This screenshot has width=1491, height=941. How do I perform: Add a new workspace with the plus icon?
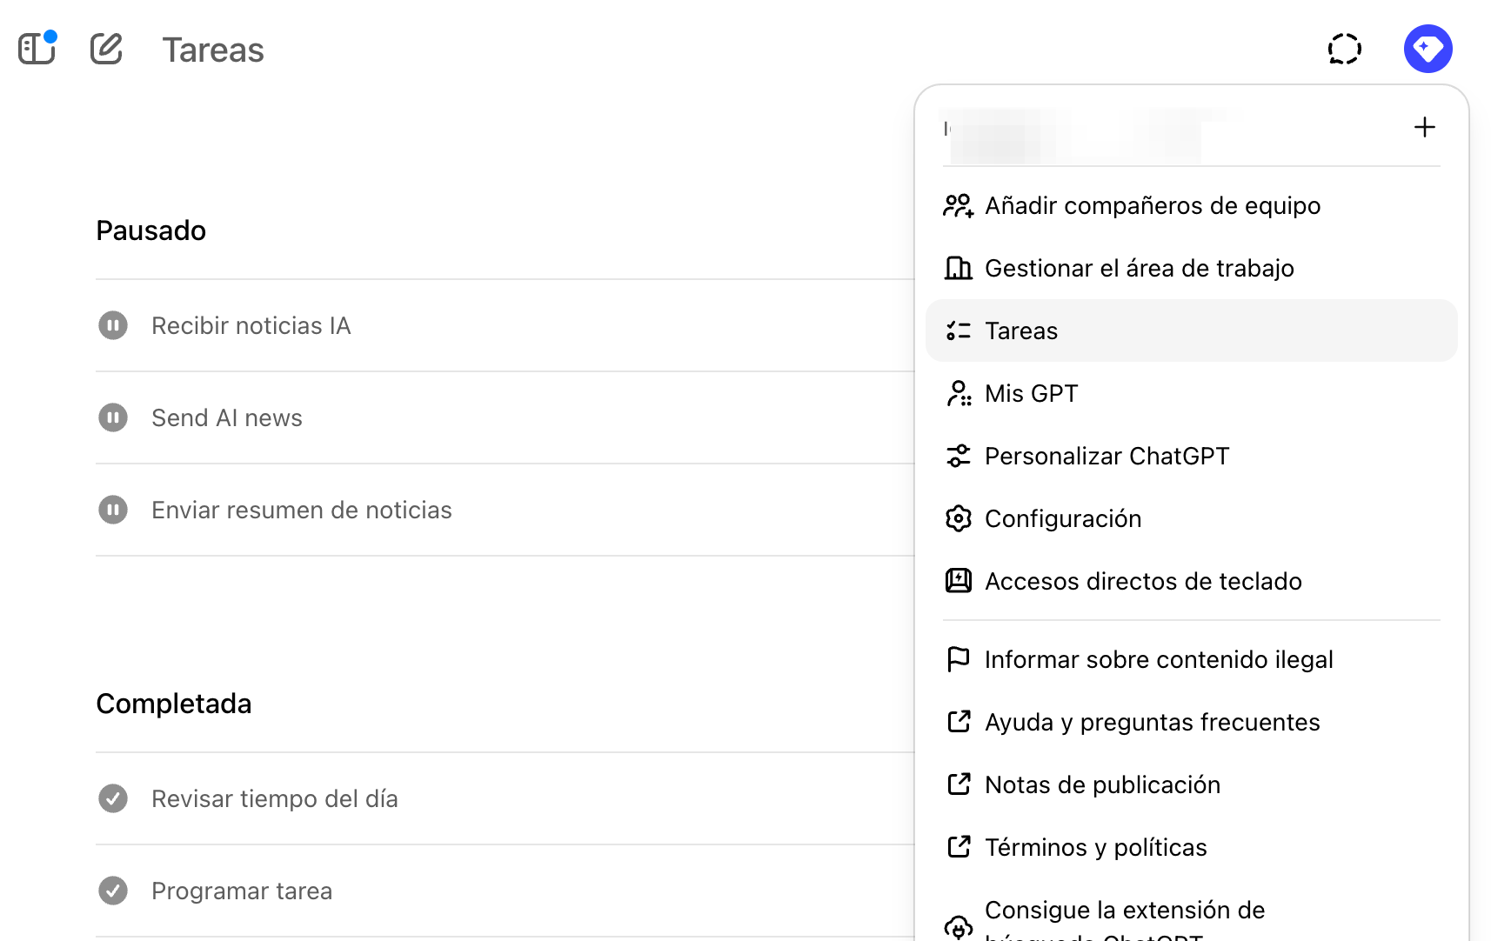(1425, 127)
